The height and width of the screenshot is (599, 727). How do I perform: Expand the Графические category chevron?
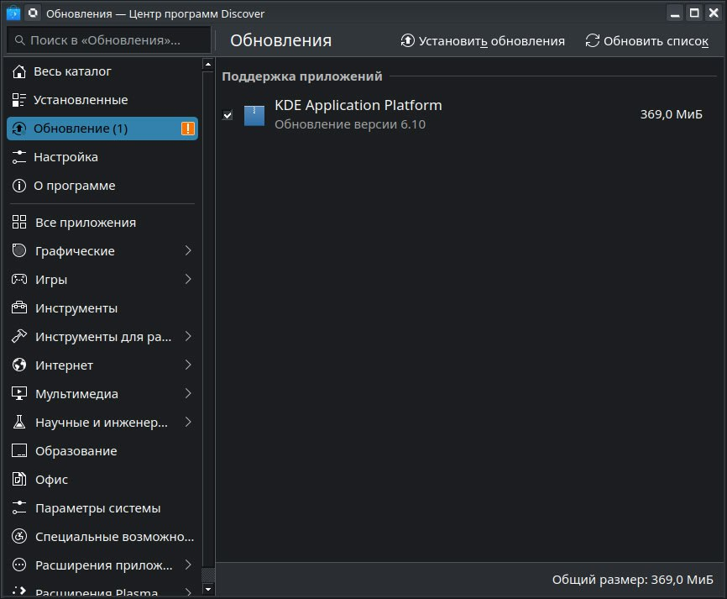coord(188,250)
